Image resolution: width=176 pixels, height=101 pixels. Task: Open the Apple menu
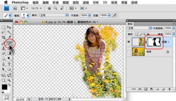coord(6,2)
